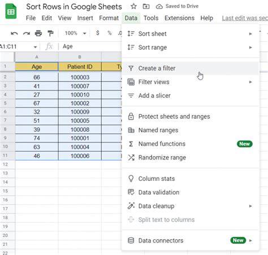The width and height of the screenshot is (268, 255).
Task: Open the name box dropdown arrow
Action: [x=35, y=47]
